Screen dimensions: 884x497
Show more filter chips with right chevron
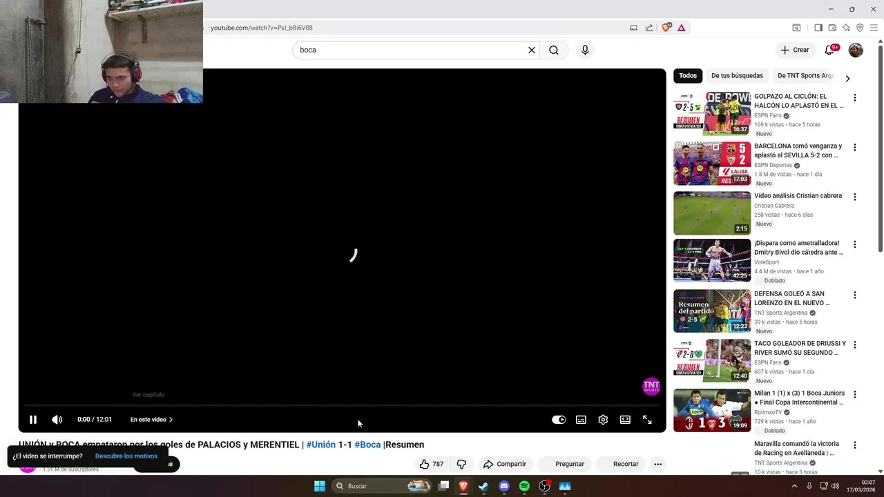click(x=847, y=78)
